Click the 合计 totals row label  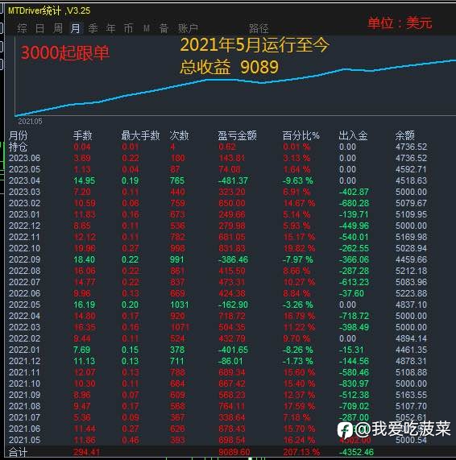18,452
